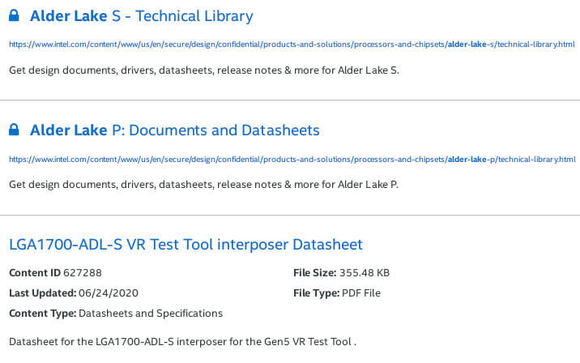580x363 pixels.
Task: Select the content ID number 627288
Action: coord(84,273)
